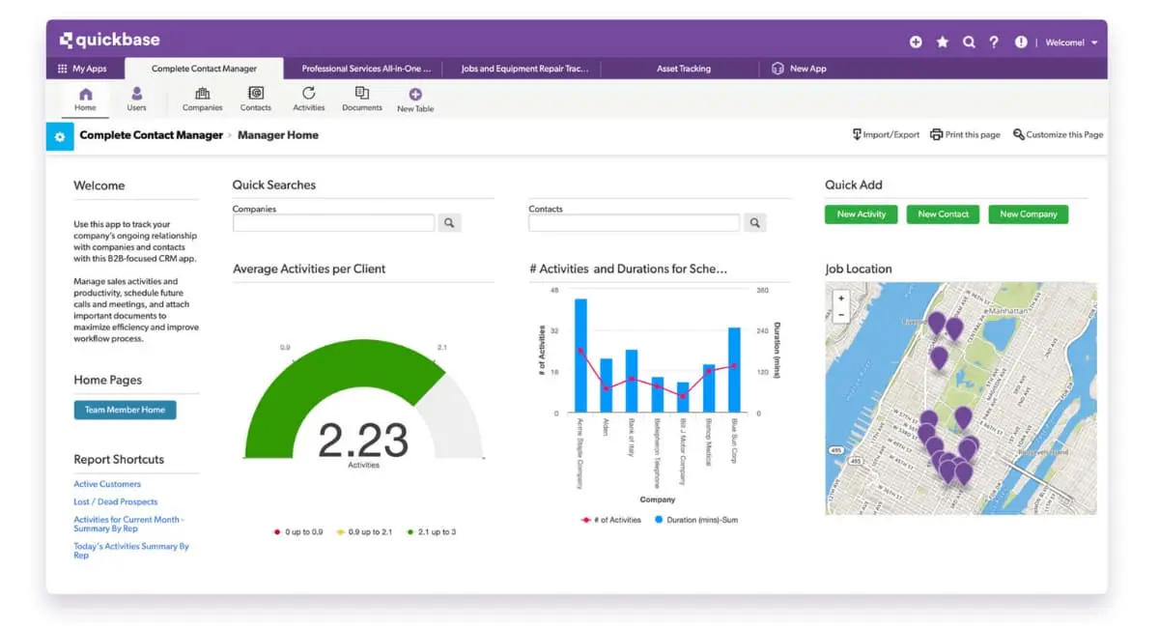
Task: Click the map zoom in plus button
Action: click(x=841, y=299)
